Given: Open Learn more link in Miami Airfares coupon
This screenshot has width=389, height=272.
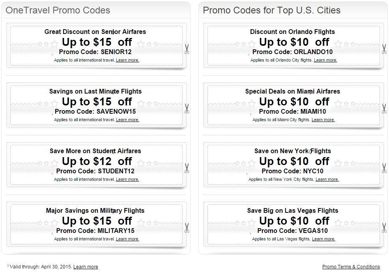Looking at the screenshot, I should [323, 120].
